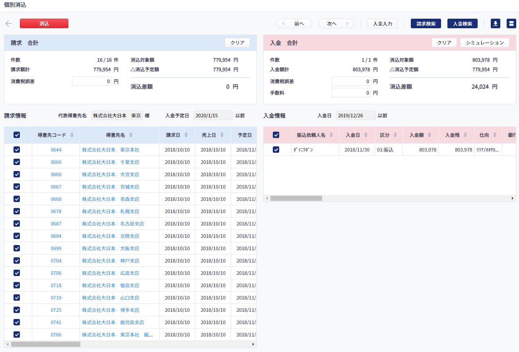Sort by 入金日 column arrows
The height and width of the screenshot is (352, 519).
[x=366, y=135]
